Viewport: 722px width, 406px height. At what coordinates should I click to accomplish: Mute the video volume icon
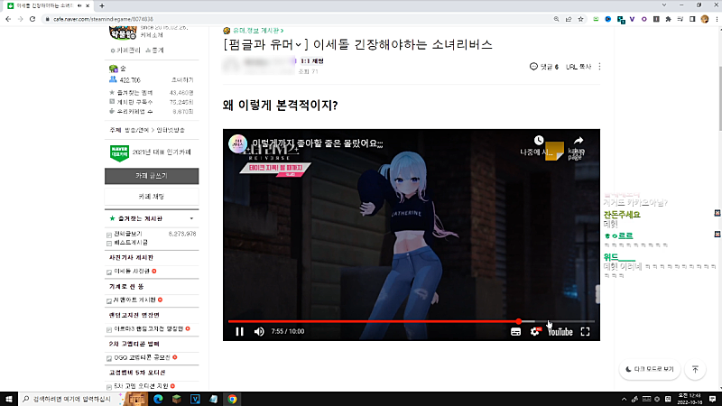coord(259,331)
